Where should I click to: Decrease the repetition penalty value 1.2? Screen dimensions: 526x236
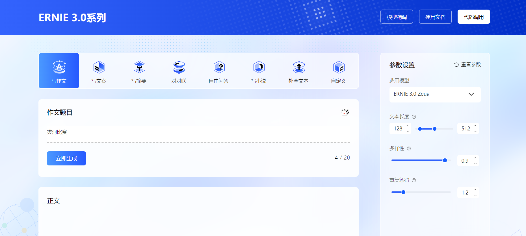[x=475, y=195]
